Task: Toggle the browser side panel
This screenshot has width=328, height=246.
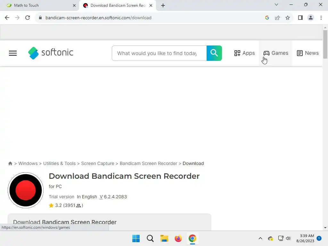Action: (300, 18)
